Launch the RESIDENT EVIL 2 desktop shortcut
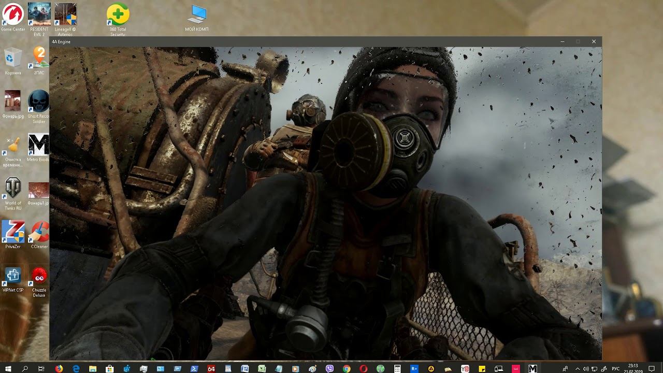 point(39,19)
